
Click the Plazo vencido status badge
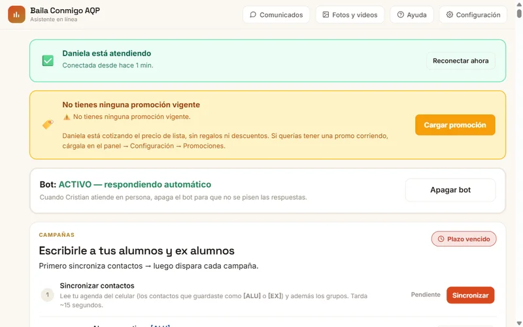pos(464,239)
